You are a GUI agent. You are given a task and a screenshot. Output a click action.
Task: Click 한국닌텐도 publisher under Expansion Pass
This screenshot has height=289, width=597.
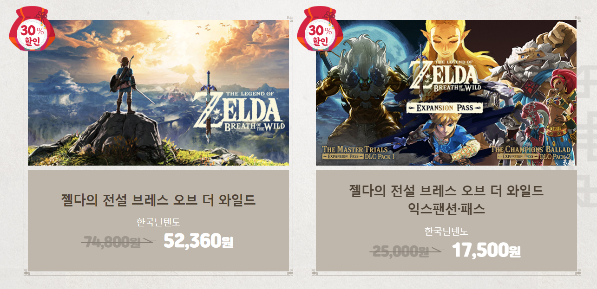446,231
